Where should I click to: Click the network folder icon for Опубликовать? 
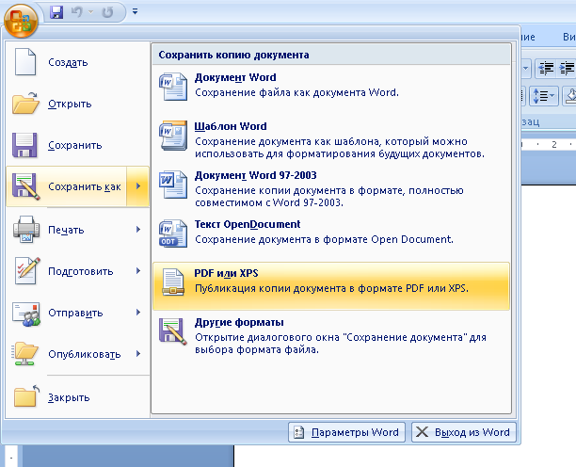[25, 354]
